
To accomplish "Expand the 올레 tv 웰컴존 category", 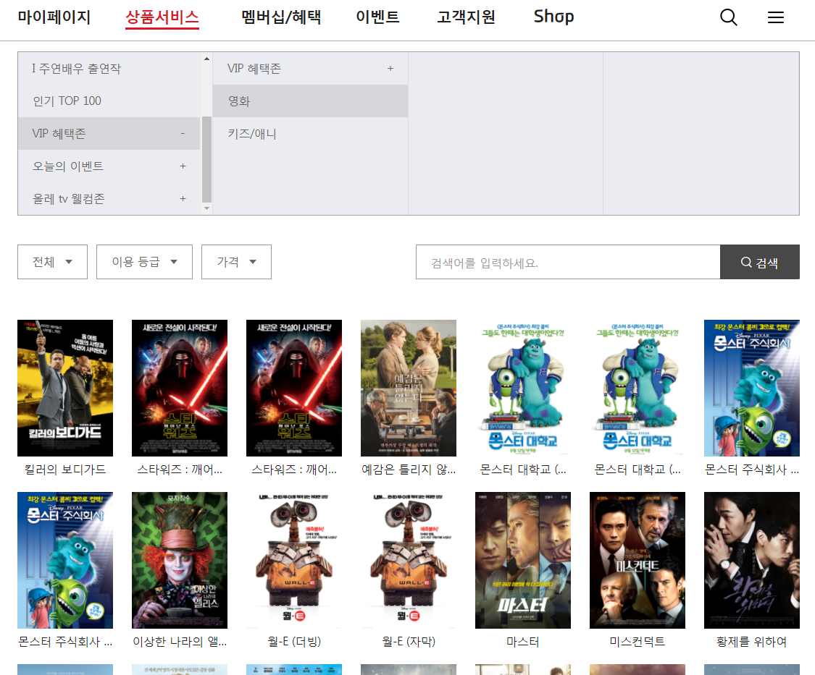I will click(x=183, y=199).
